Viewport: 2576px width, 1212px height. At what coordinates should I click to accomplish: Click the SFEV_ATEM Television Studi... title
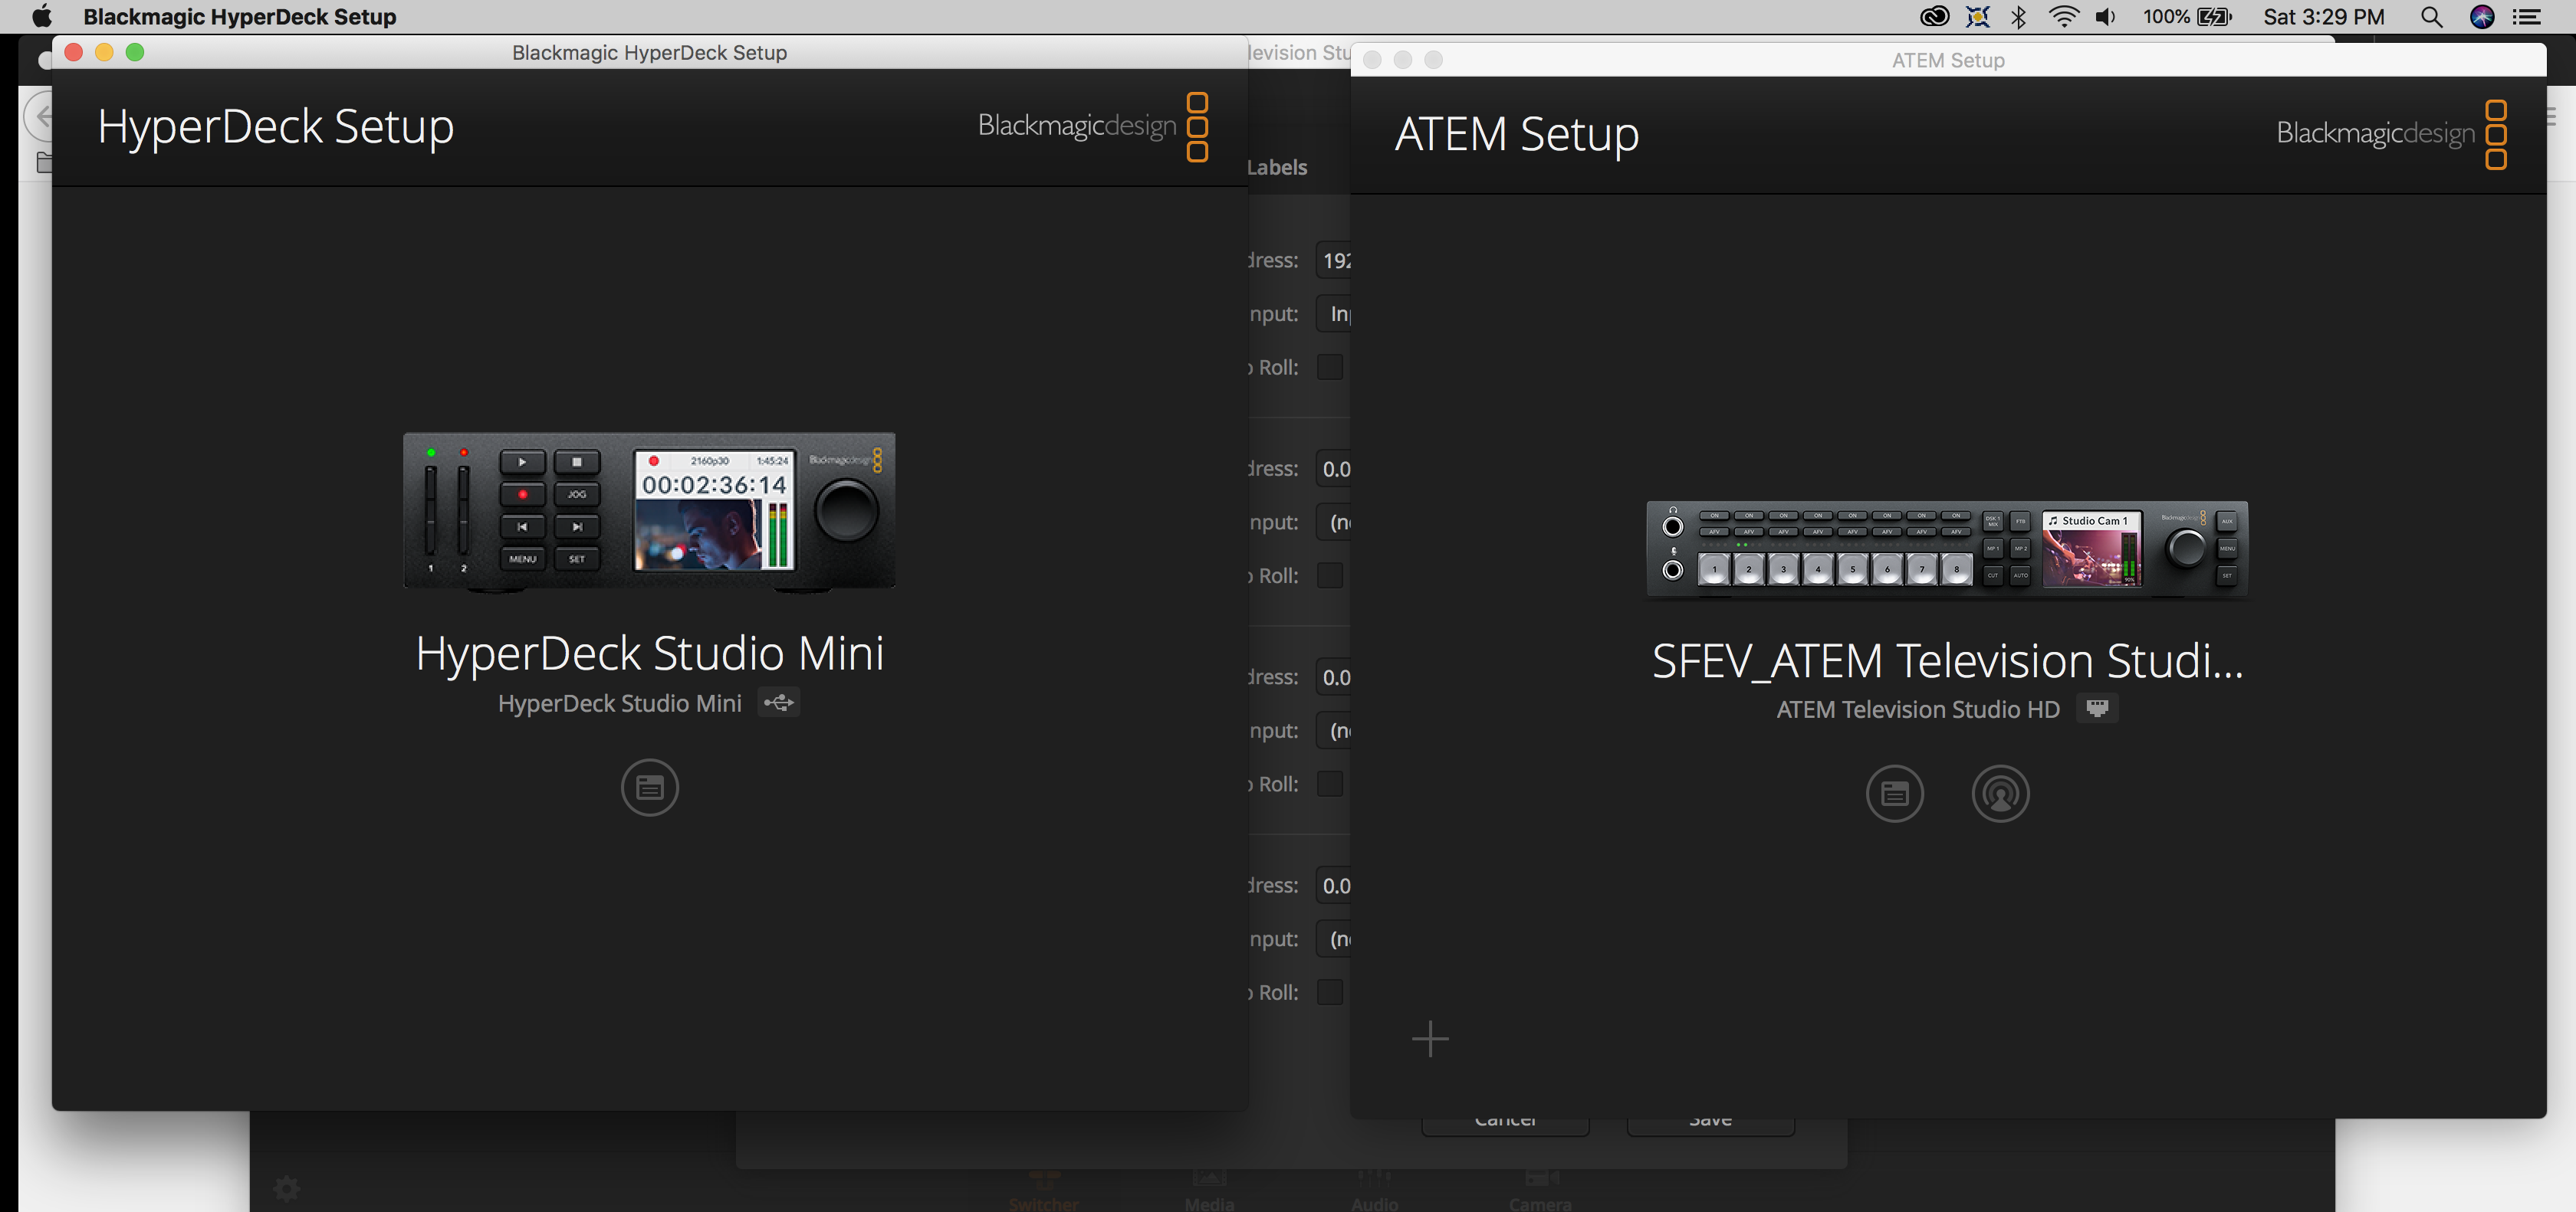tap(1947, 660)
